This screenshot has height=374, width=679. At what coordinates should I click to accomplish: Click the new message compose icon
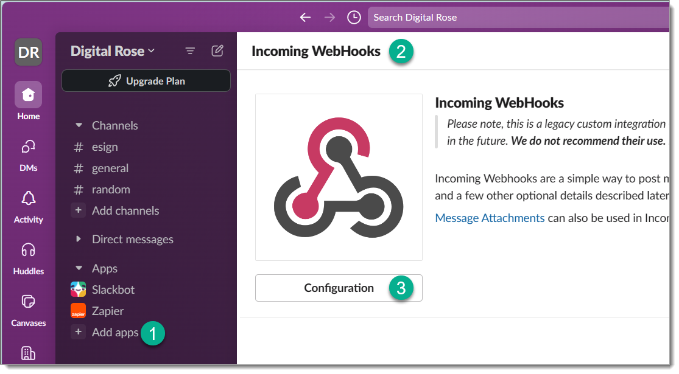[217, 51]
